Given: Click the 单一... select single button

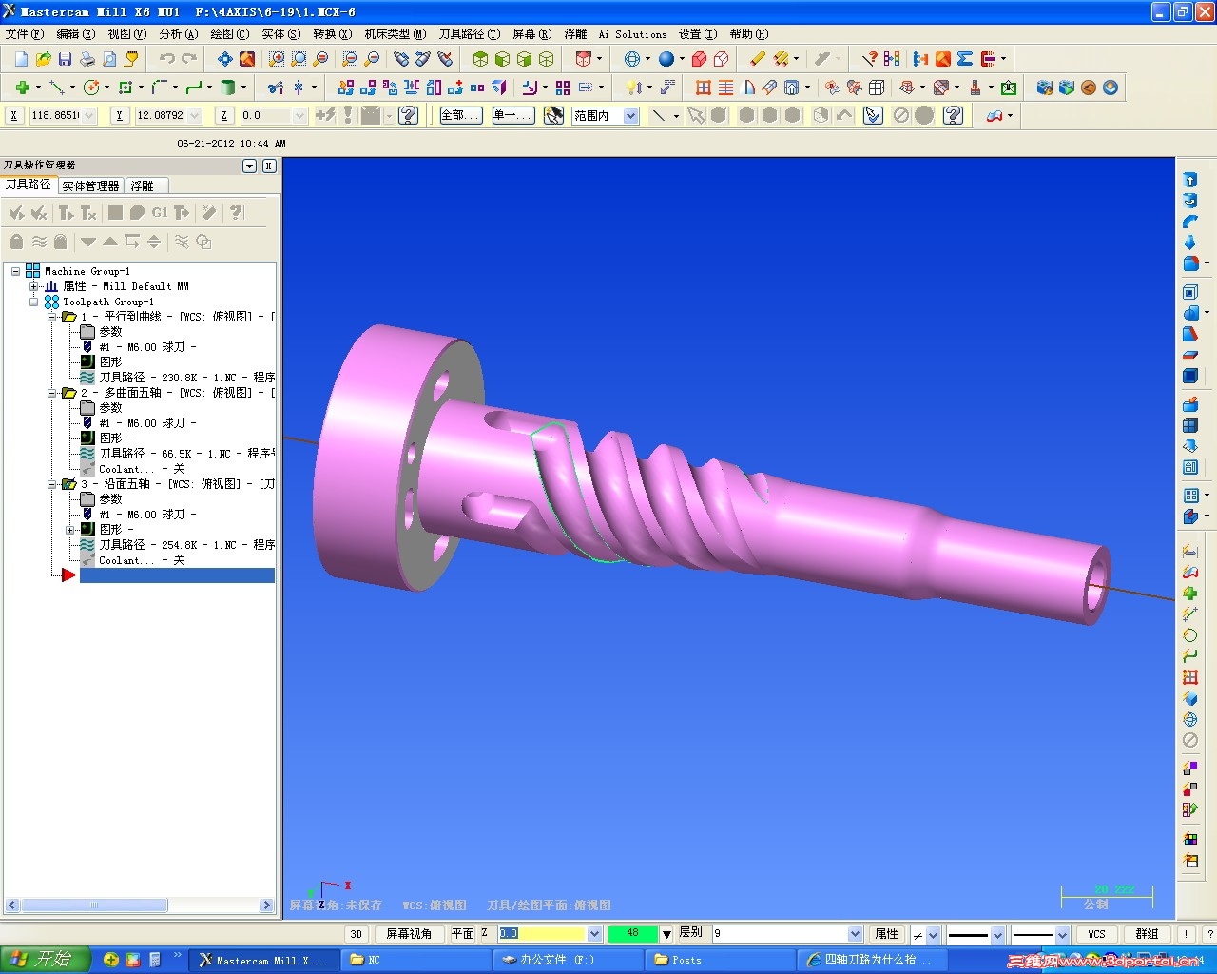Looking at the screenshot, I should click(x=514, y=115).
